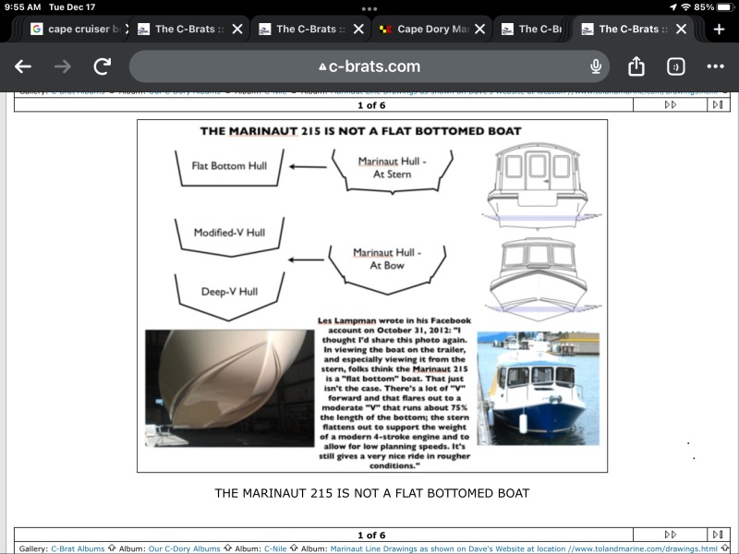
Task: Open the C-Nile album link
Action: tap(275, 548)
